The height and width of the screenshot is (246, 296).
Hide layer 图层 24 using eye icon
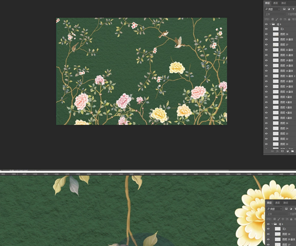[x=266, y=128]
